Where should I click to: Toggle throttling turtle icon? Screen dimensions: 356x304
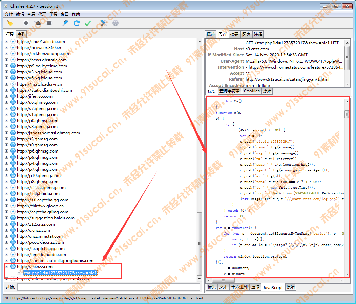tap(38, 23)
